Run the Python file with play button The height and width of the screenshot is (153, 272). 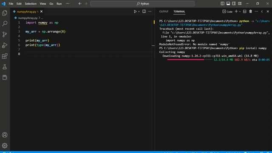pyautogui.click(x=135, y=11)
